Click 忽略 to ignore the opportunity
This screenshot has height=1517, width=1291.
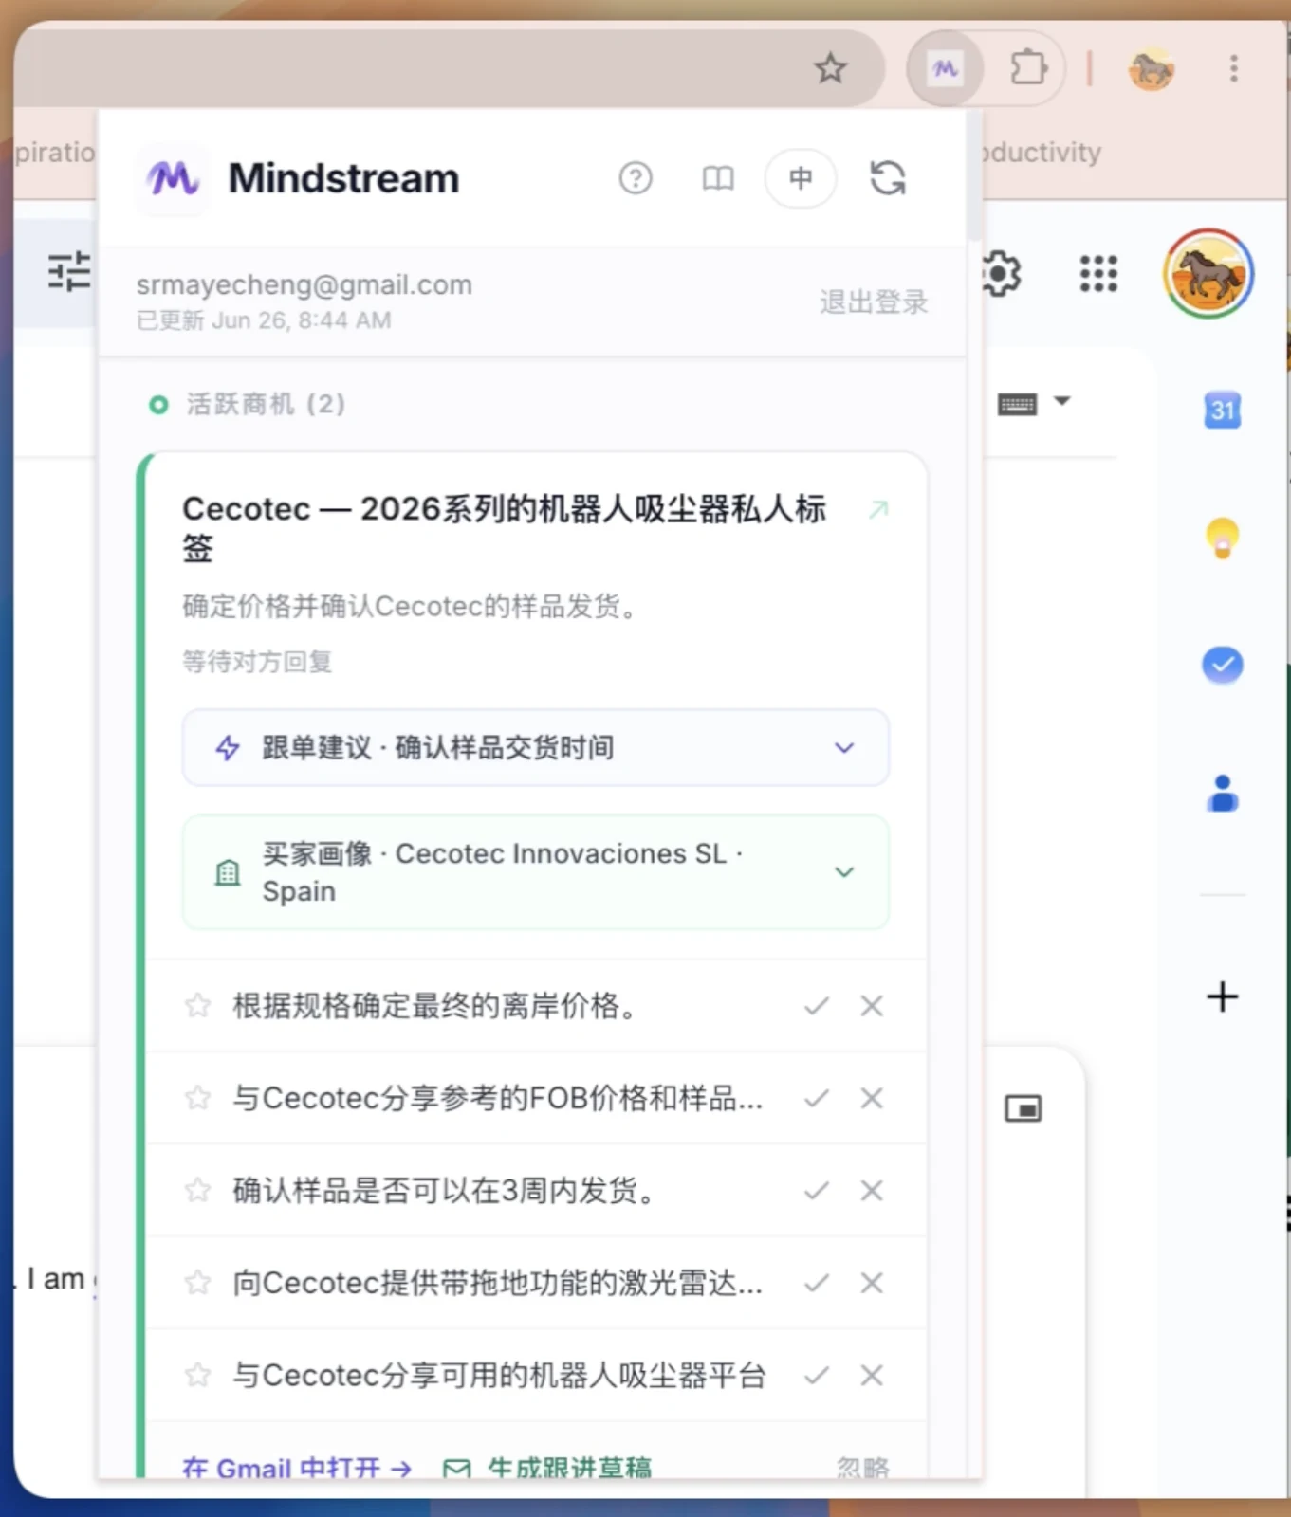pyautogui.click(x=862, y=1467)
